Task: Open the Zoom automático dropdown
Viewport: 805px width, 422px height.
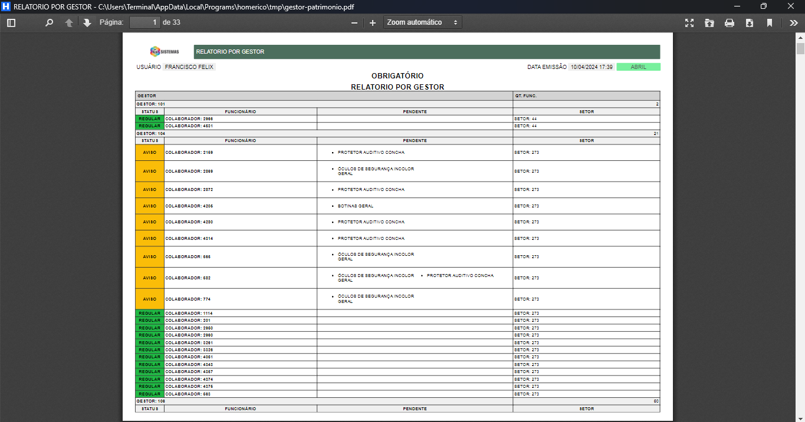Action: [422, 22]
